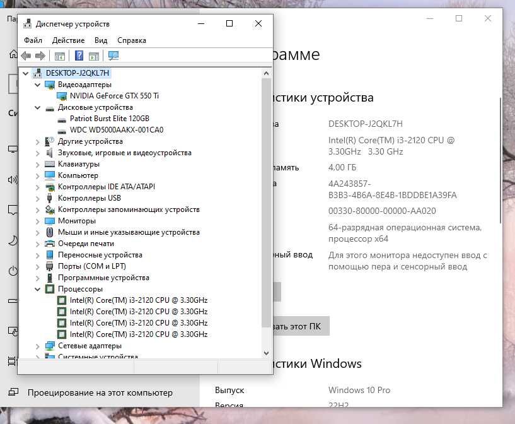Select Программные устройства category
The width and height of the screenshot is (515, 424).
(103, 278)
